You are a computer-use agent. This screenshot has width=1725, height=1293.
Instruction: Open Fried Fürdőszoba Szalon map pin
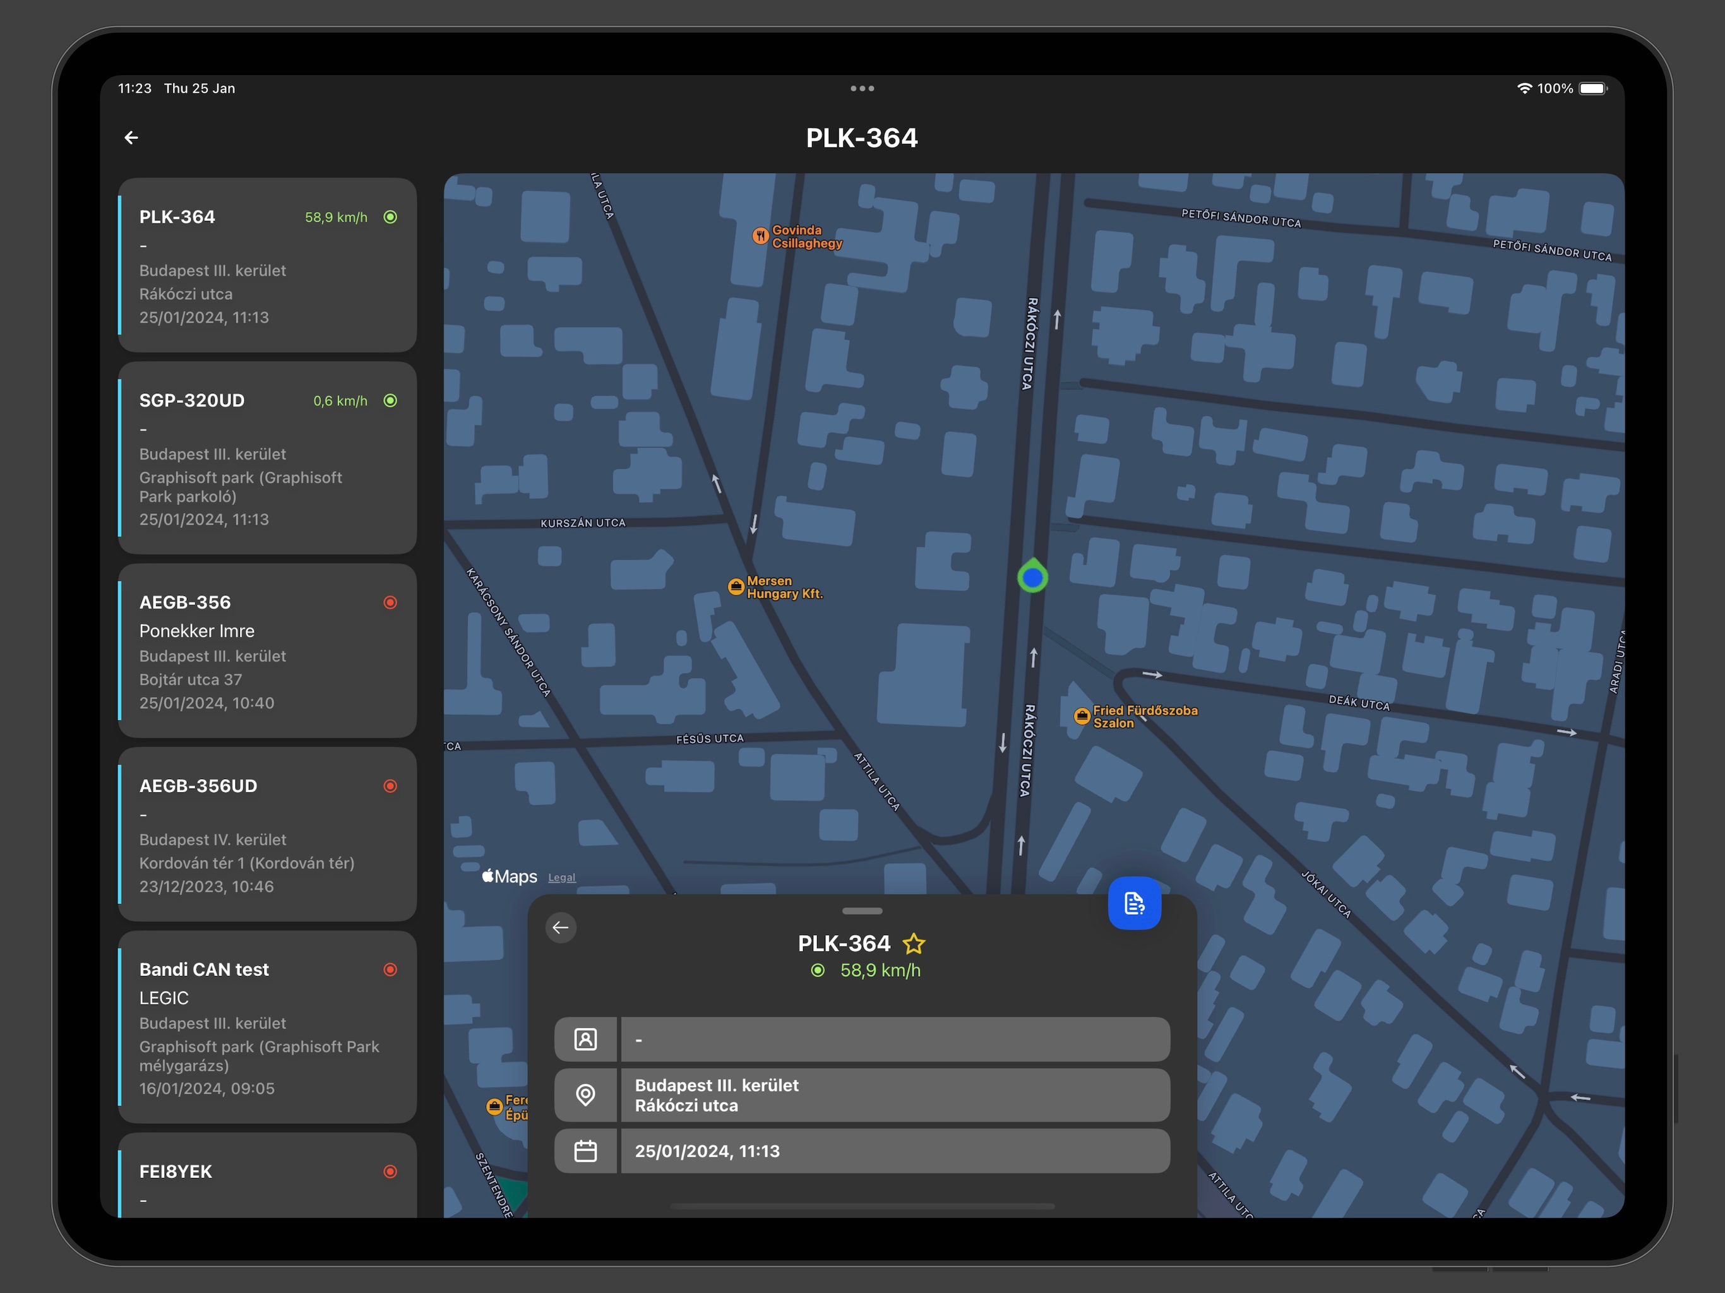1082,716
